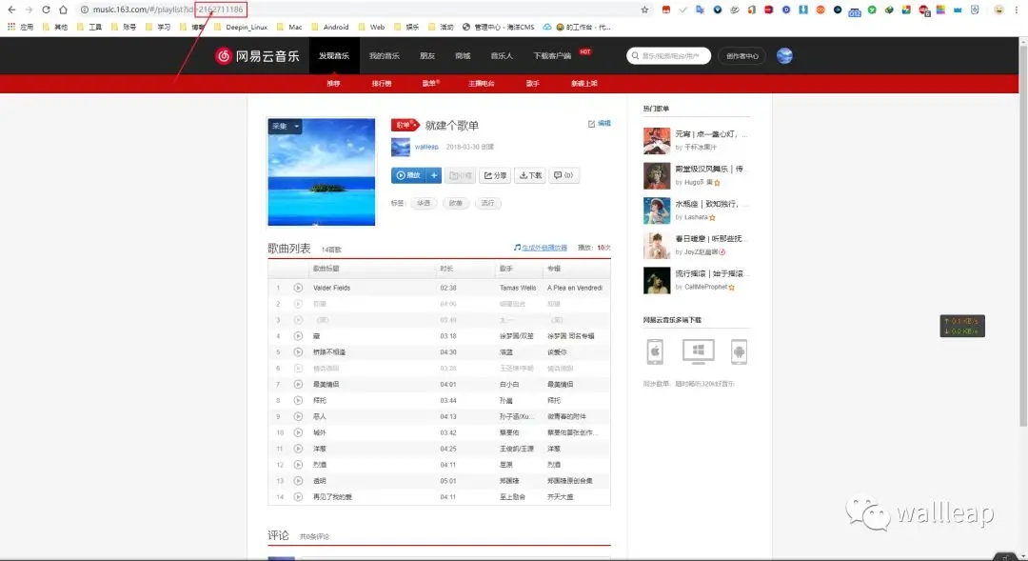Image resolution: width=1028 pixels, height=561 pixels.
Task: Switch to the 我的音乐 tab
Action: 385,56
